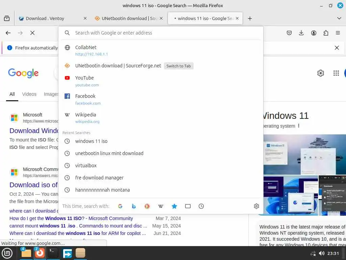Screen dimensions: 346x260
Task: Search in open Tabs icon
Action: pyautogui.click(x=188, y=206)
